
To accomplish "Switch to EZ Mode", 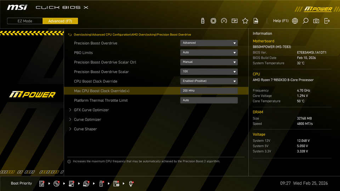I will point(25,21).
